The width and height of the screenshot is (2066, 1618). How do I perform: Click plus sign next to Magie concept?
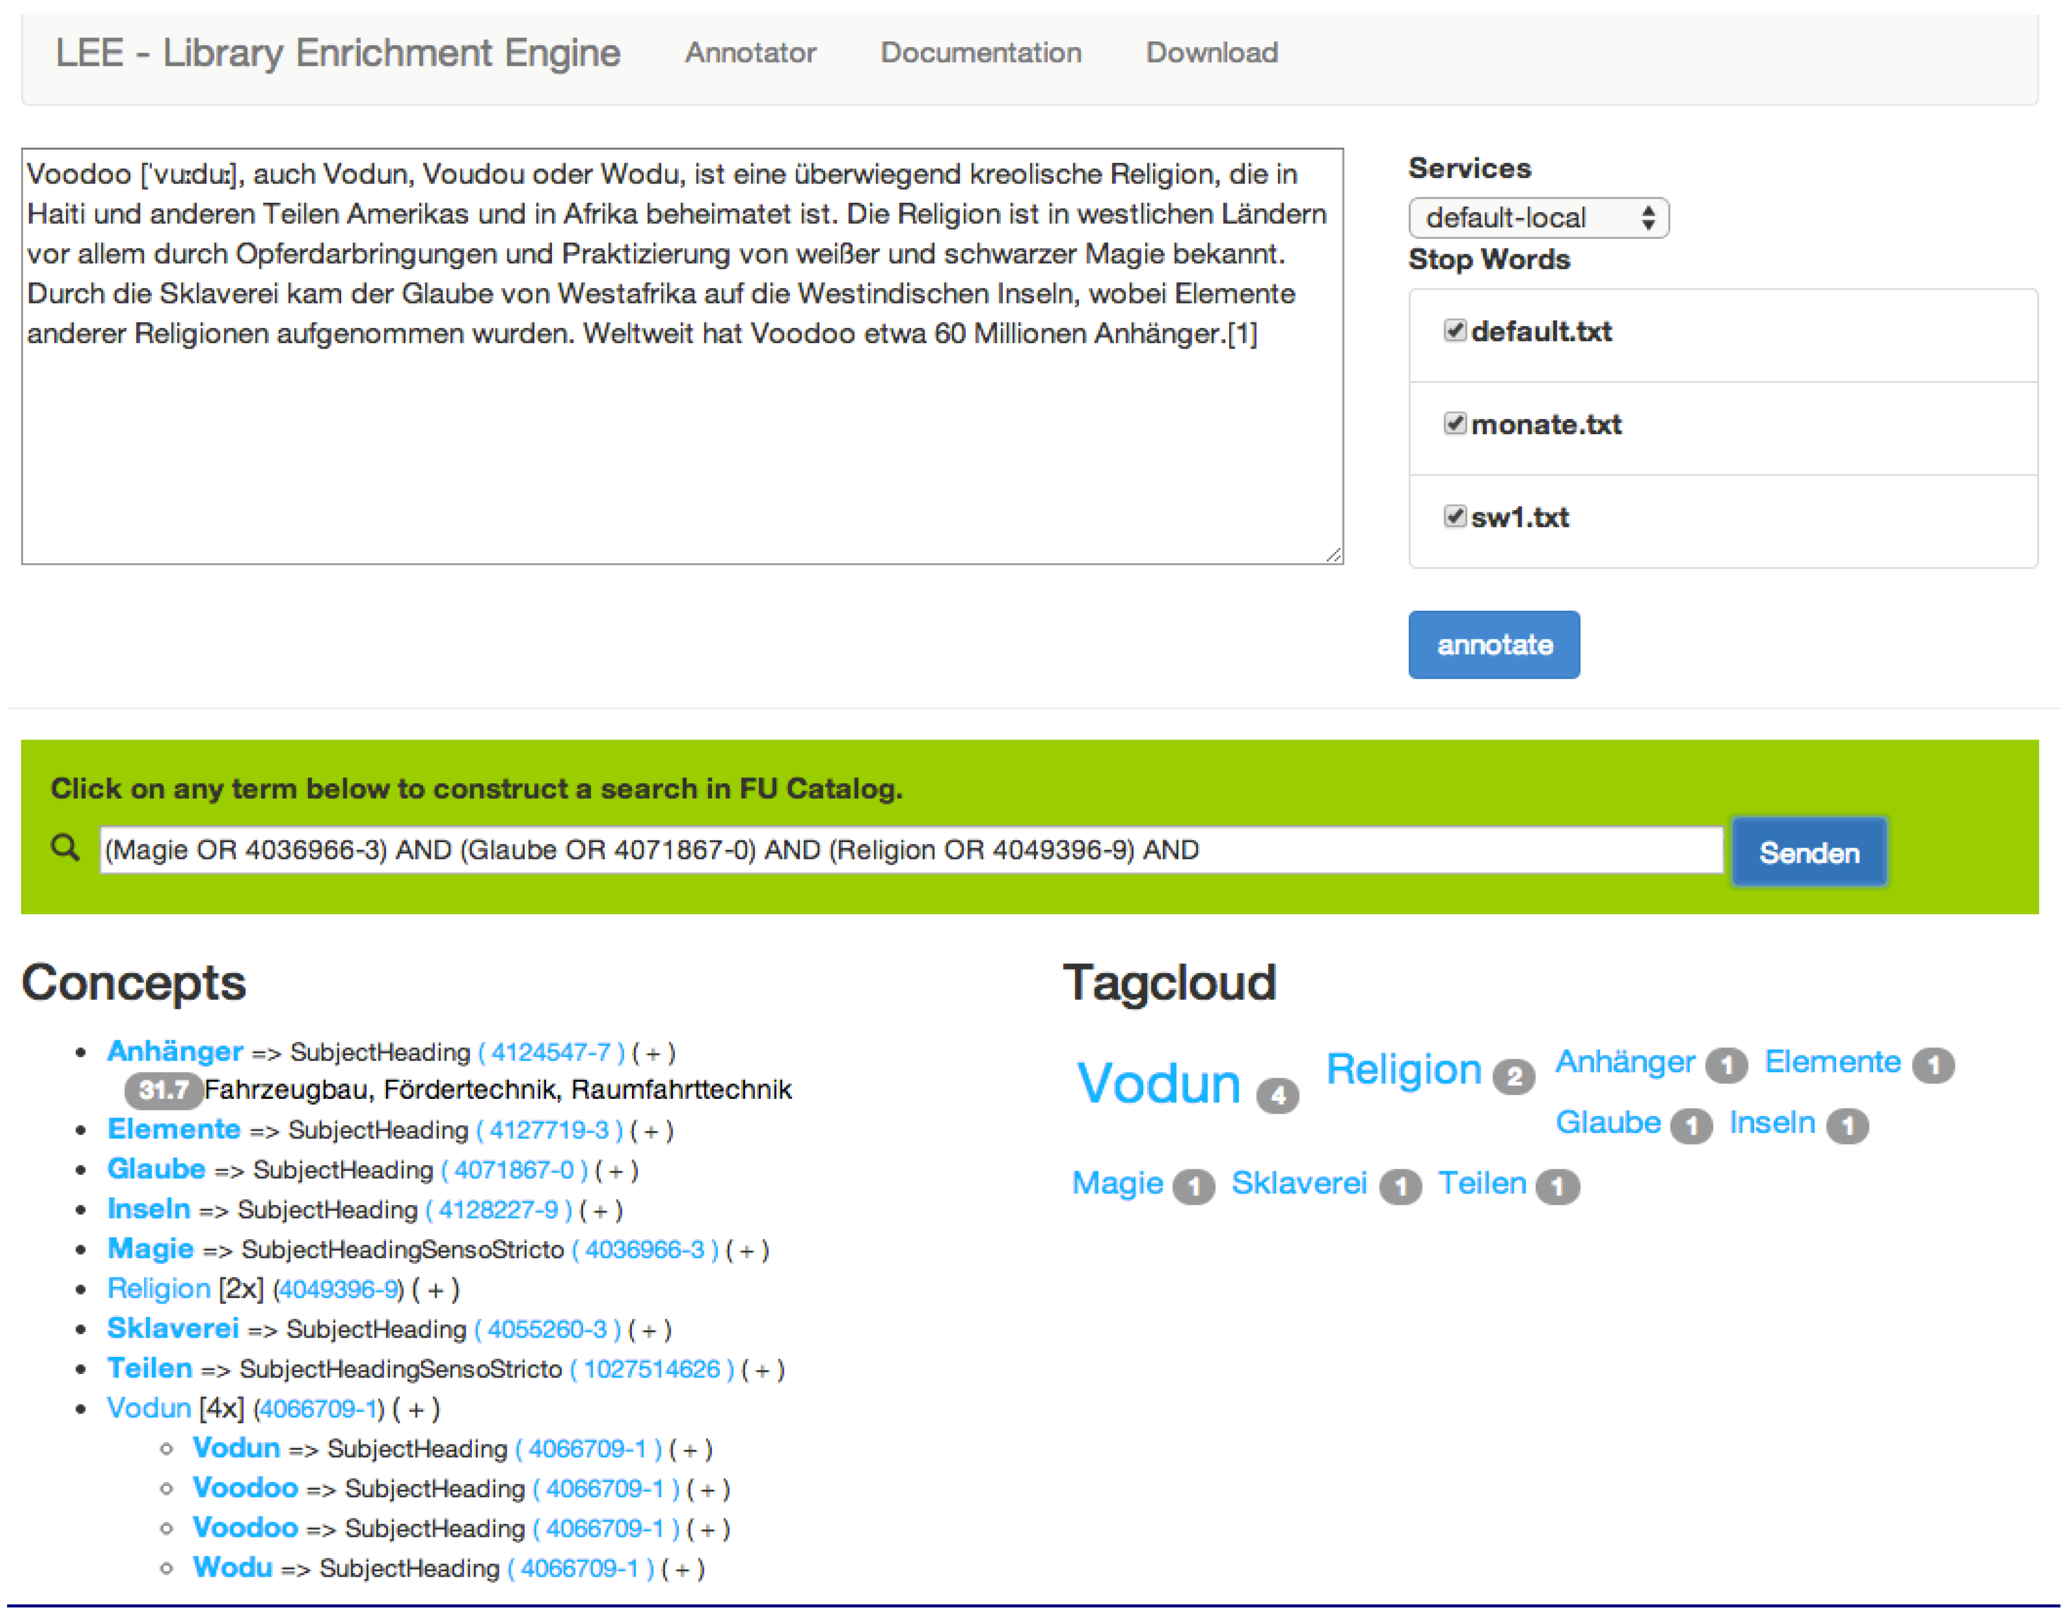point(747,1250)
